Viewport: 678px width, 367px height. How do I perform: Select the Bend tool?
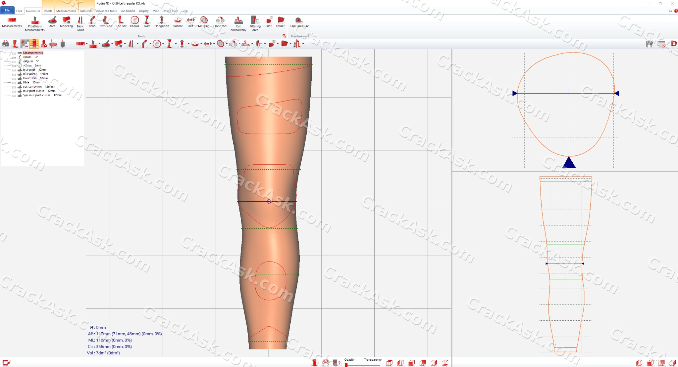tap(92, 22)
